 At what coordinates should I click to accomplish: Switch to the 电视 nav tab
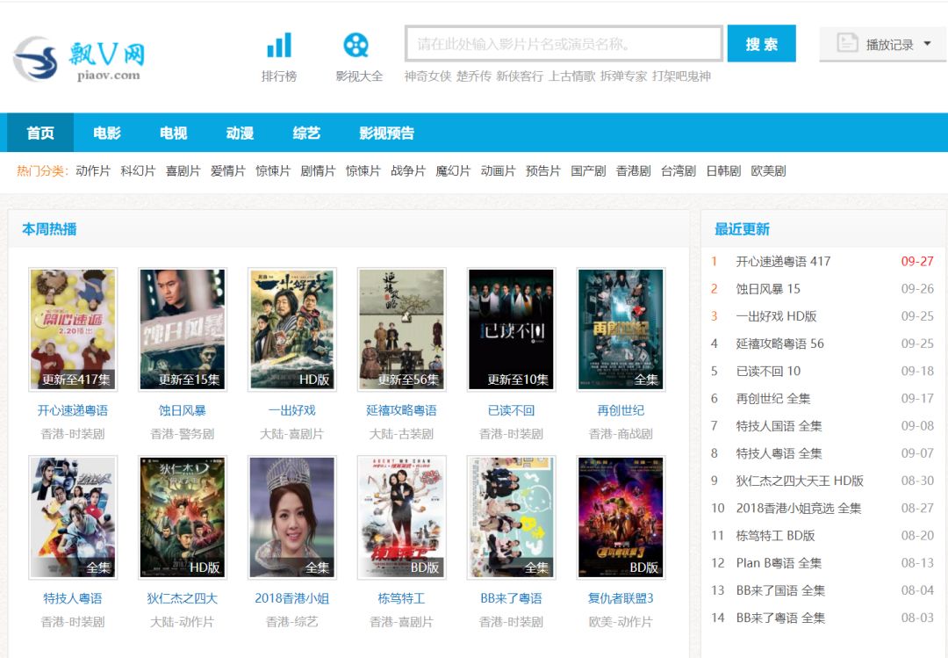pyautogui.click(x=174, y=133)
